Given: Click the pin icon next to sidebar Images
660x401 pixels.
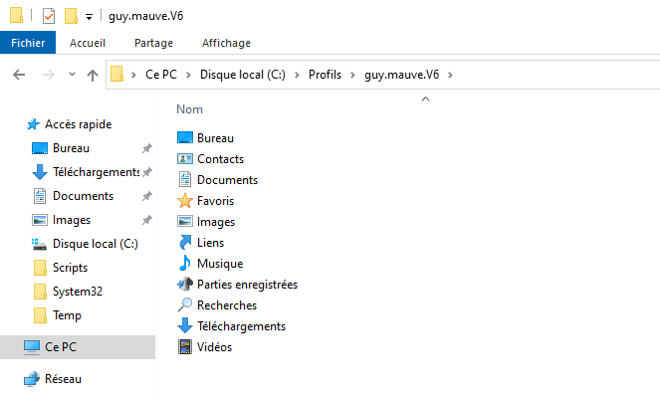Looking at the screenshot, I should pyautogui.click(x=147, y=220).
